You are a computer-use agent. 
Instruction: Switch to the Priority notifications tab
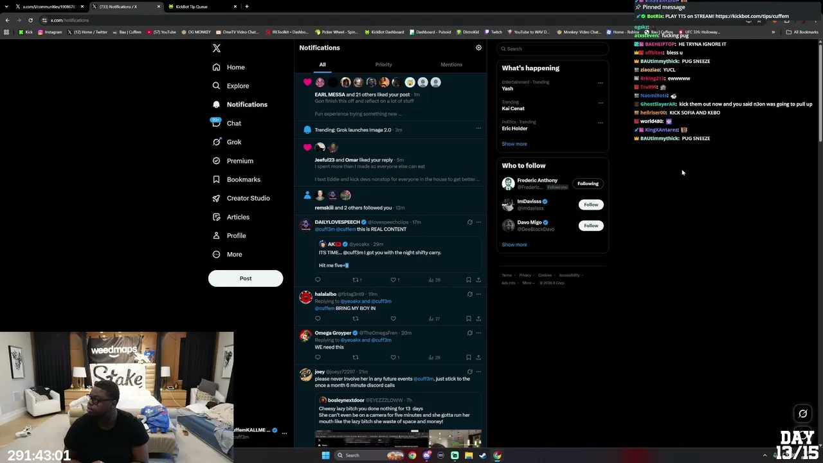pyautogui.click(x=383, y=64)
